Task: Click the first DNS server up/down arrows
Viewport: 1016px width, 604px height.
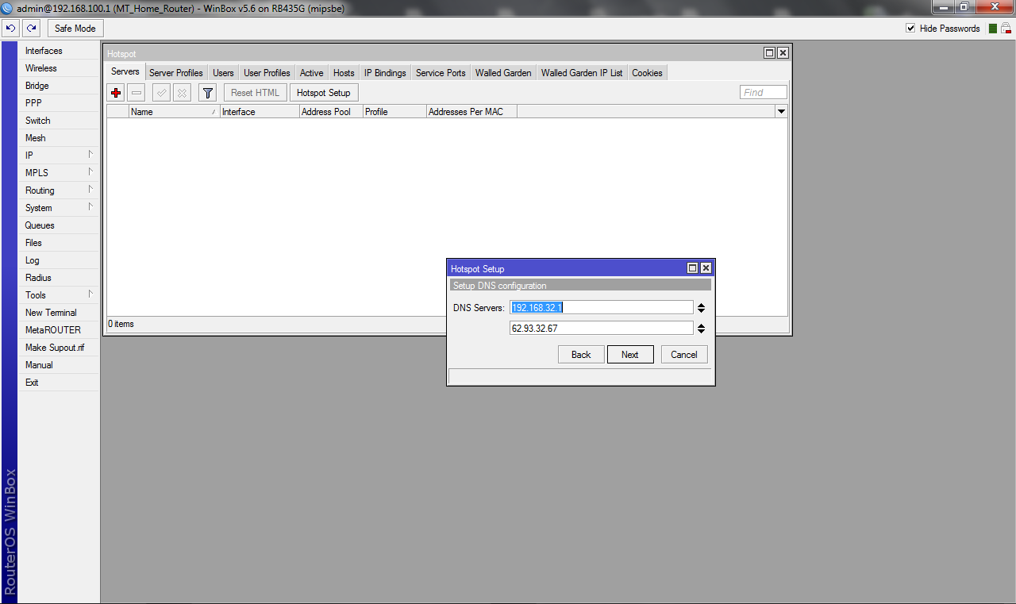Action: (701, 308)
